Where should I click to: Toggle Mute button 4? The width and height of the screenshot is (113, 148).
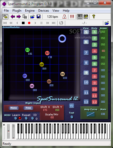click(95, 51)
